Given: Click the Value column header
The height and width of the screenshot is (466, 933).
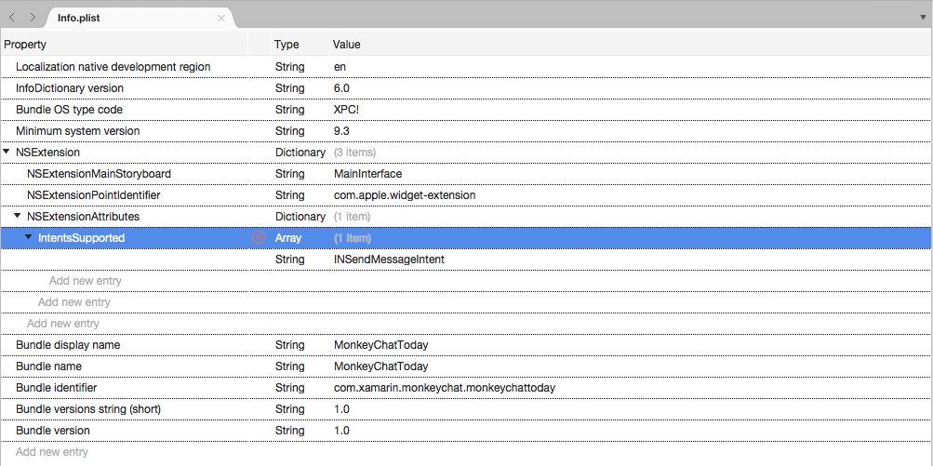Looking at the screenshot, I should coord(346,45).
